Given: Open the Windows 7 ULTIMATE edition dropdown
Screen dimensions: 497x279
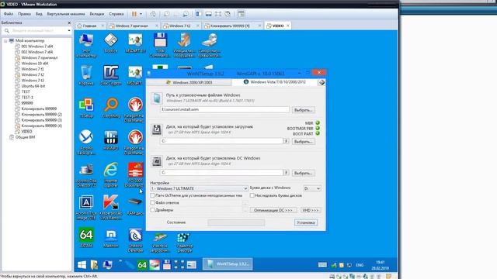Looking at the screenshot, I should [x=199, y=188].
